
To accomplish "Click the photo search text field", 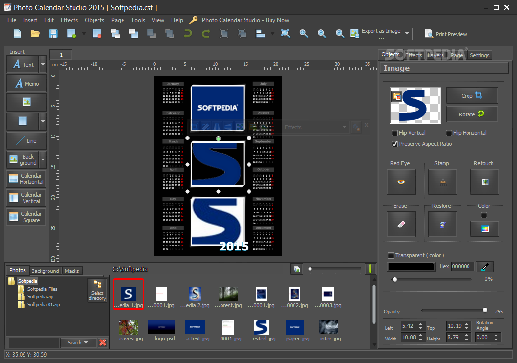I will tap(34, 342).
